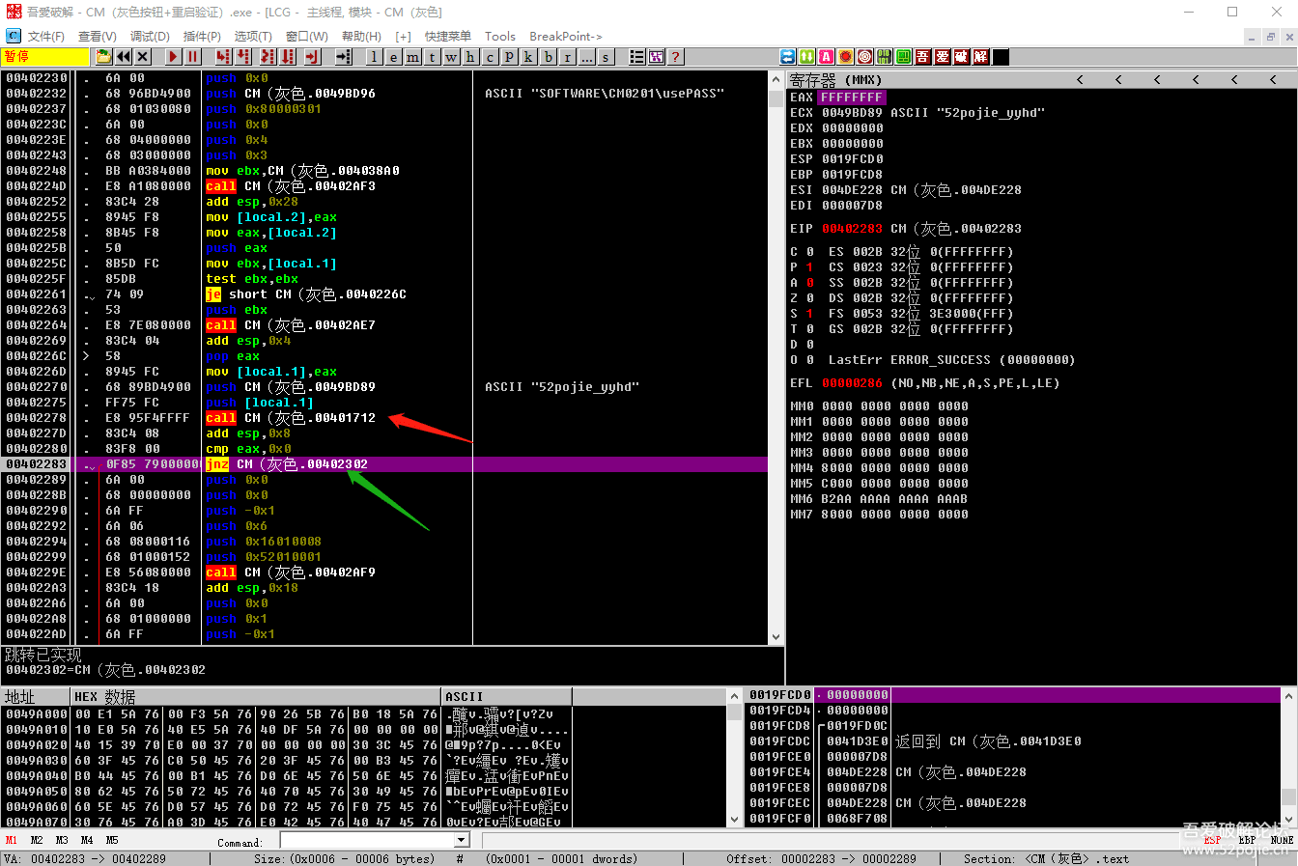This screenshot has width=1298, height=866.
Task: Pause execution with the red pause icon
Action: (193, 57)
